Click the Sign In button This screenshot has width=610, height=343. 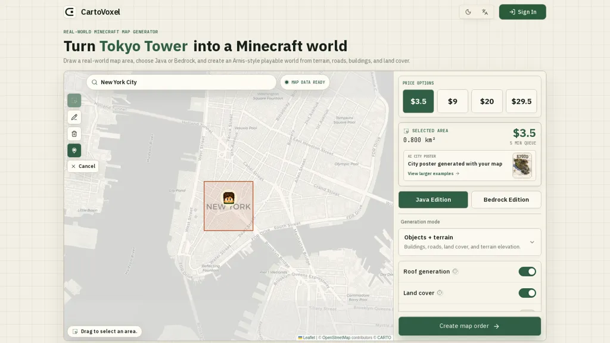pos(522,12)
